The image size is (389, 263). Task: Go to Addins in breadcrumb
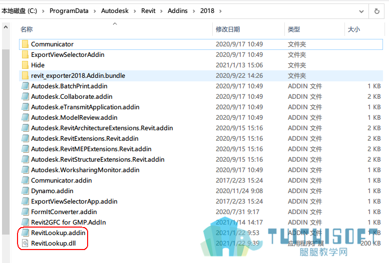[178, 11]
